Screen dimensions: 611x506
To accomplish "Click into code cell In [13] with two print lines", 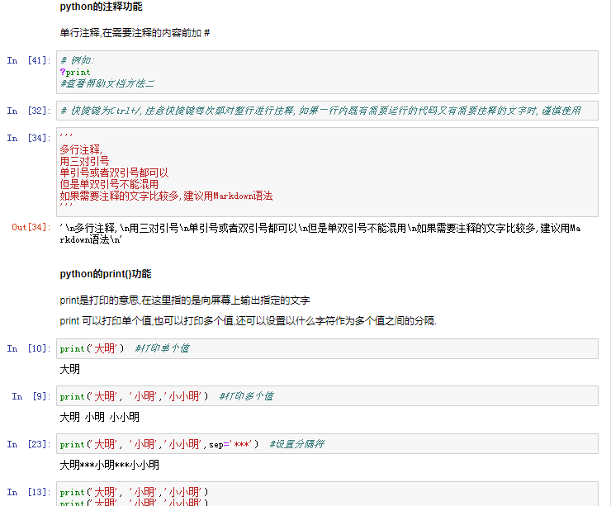I will click(x=327, y=494).
